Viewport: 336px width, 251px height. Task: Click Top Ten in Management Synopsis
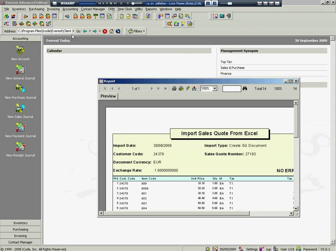pos(226,62)
